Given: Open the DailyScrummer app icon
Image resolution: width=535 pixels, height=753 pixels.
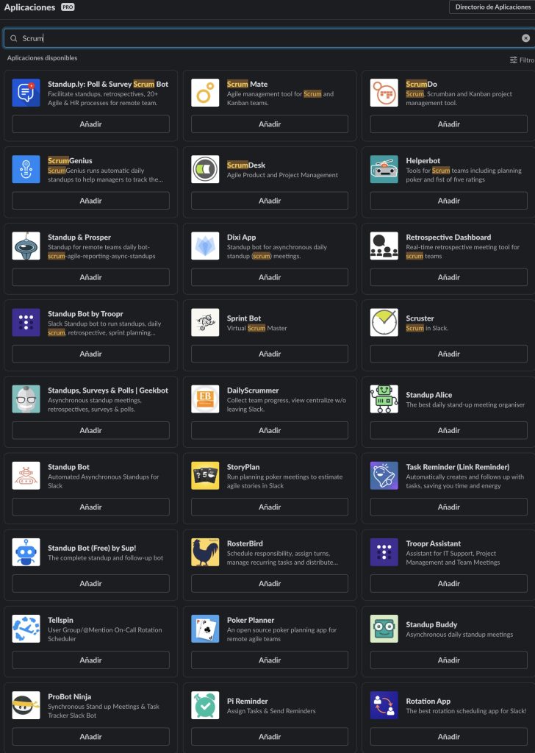Looking at the screenshot, I should (205, 399).
